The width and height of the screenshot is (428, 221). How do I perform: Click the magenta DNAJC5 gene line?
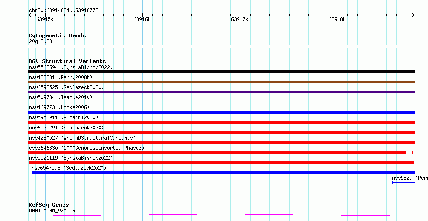221,215
